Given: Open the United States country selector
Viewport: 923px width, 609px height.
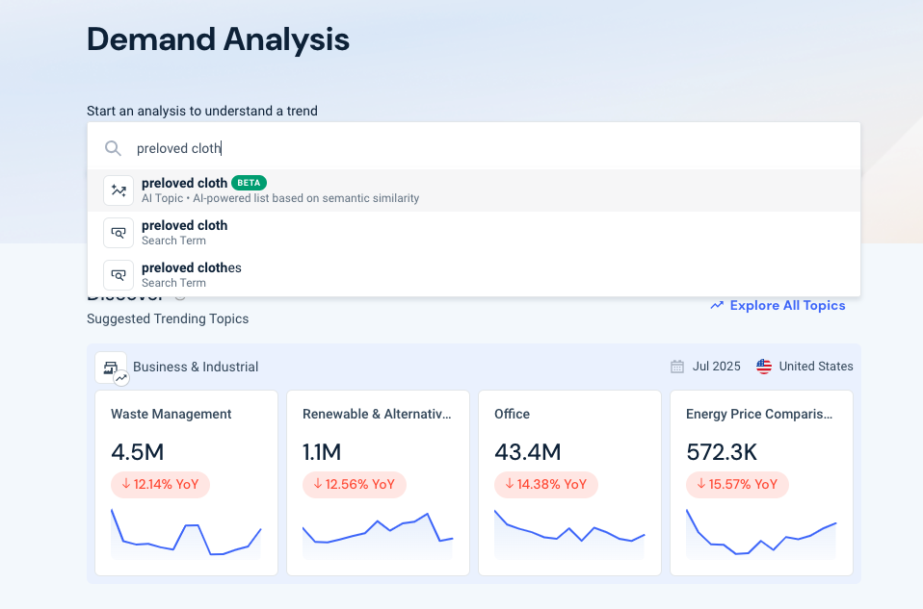Looking at the screenshot, I should click(x=815, y=367).
